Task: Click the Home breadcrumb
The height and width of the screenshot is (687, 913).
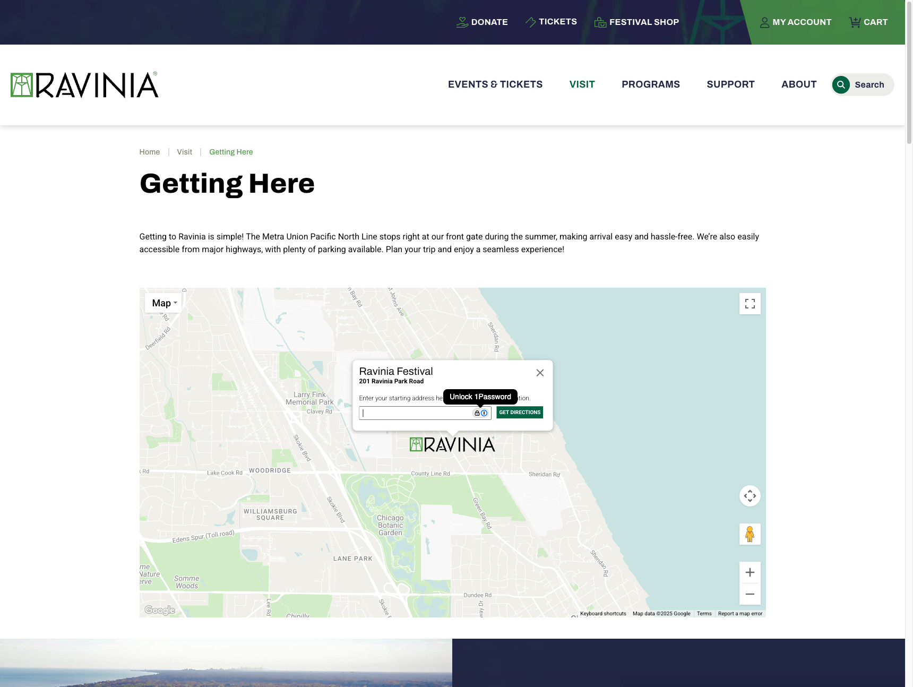Action: [150, 152]
